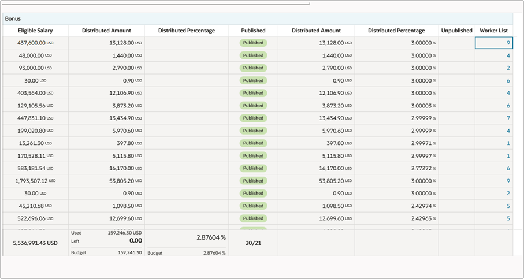
Task: Open worker list for the 522,696.06 salary row
Action: pos(508,219)
